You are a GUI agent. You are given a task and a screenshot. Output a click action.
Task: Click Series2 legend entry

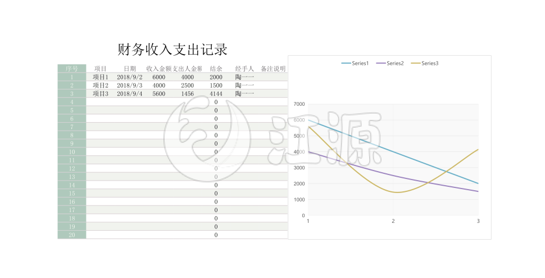coord(390,64)
